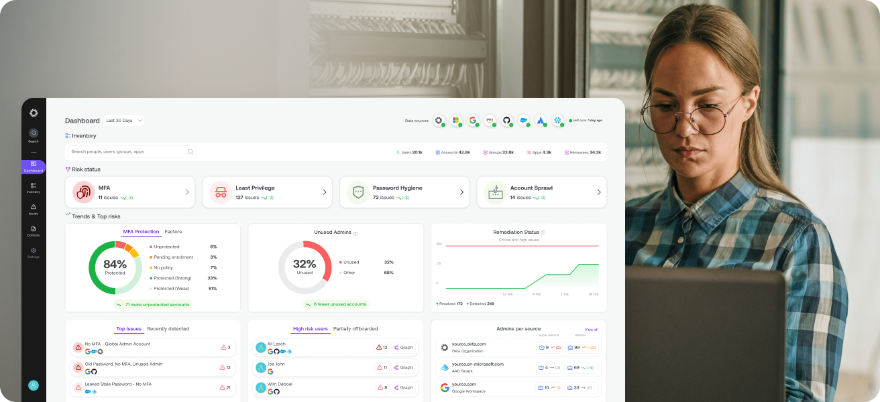Click the AWS data source icon
The width and height of the screenshot is (880, 402).
490,121
